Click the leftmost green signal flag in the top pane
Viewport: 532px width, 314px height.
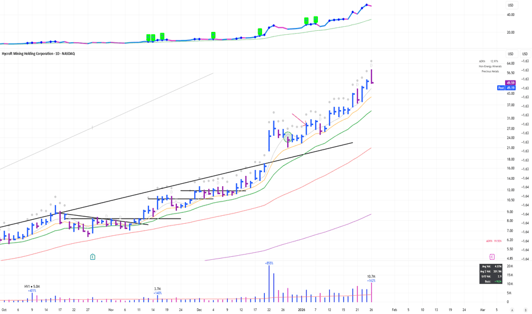[148, 37]
